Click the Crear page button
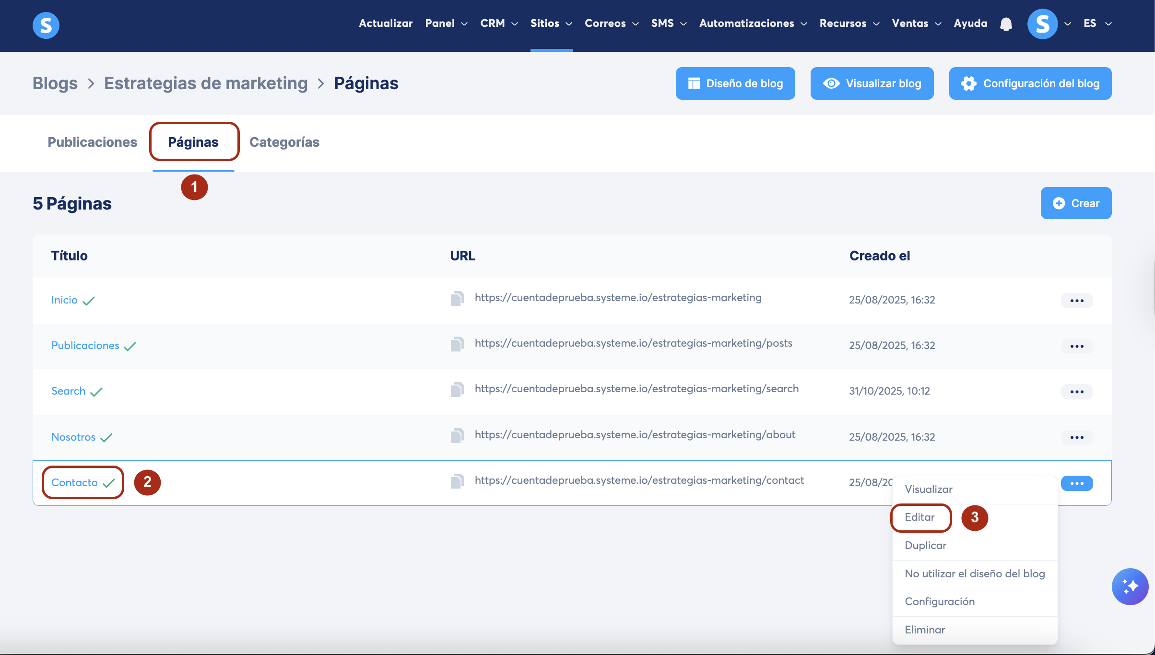The height and width of the screenshot is (655, 1155). click(x=1075, y=203)
